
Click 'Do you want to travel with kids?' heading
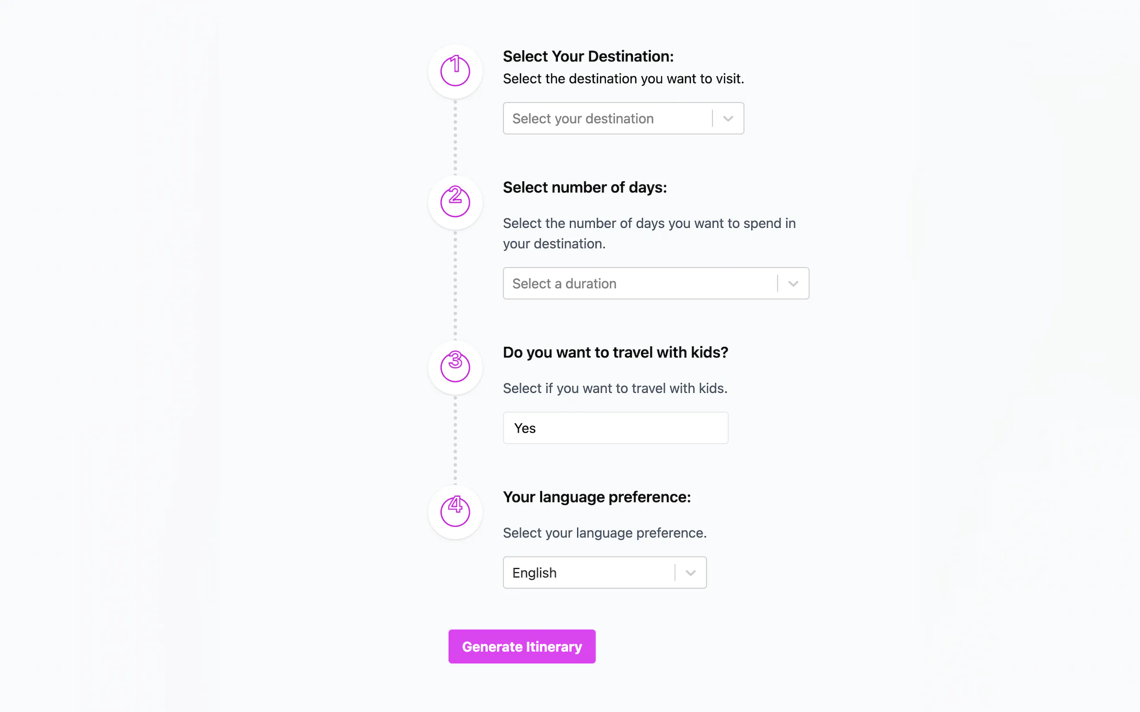point(615,352)
